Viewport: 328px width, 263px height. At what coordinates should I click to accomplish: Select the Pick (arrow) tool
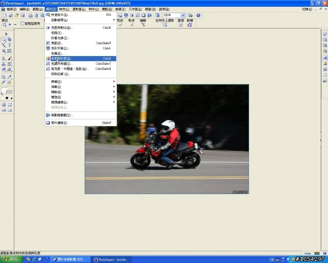(6, 34)
